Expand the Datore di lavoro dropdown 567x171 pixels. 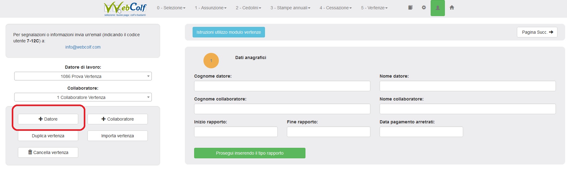click(x=83, y=76)
